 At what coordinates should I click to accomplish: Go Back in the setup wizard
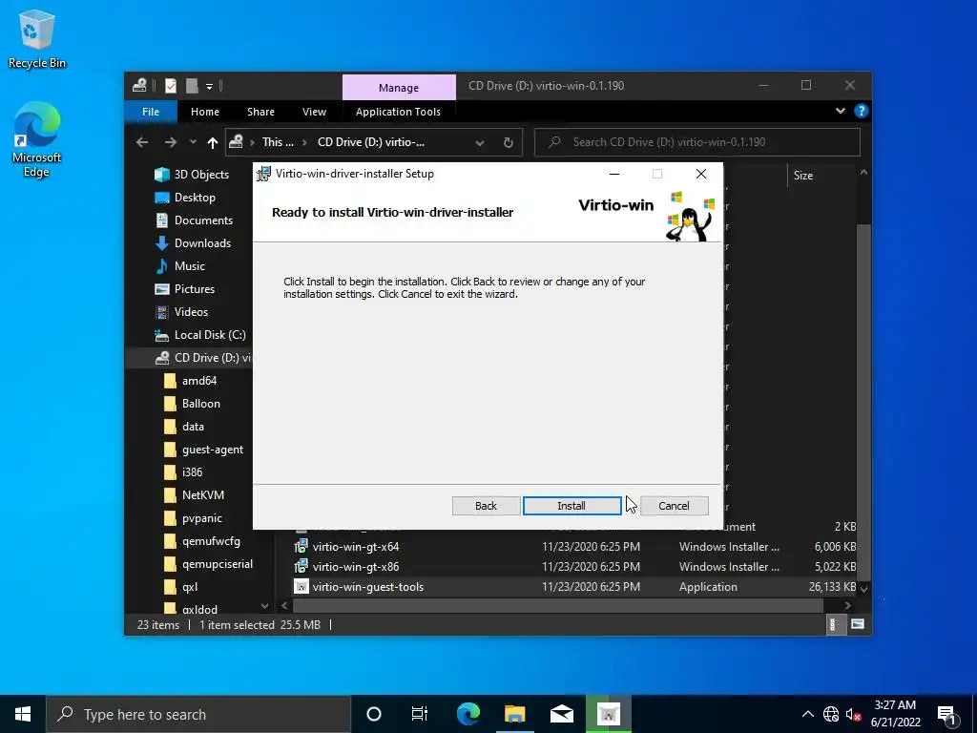click(x=486, y=506)
